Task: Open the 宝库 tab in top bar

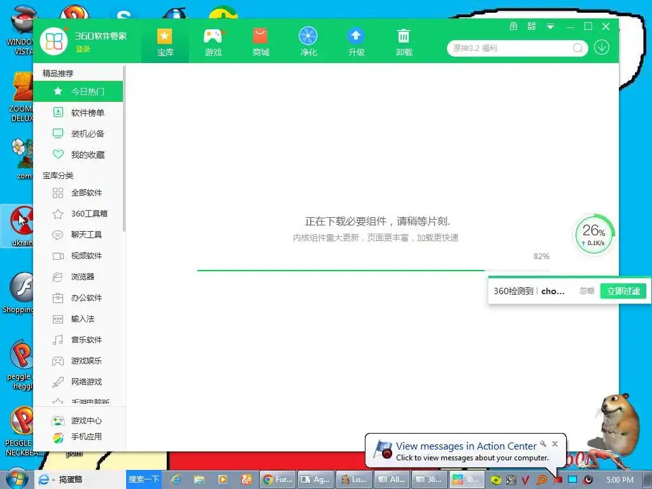Action: tap(165, 42)
